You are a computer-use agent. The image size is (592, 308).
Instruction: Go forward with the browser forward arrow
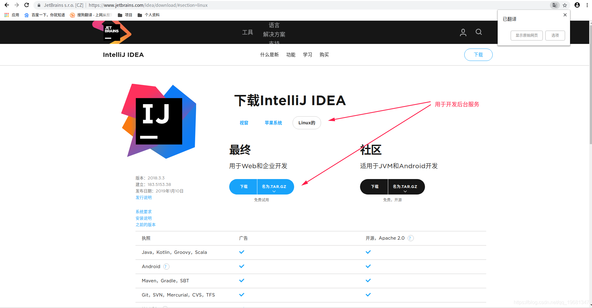coord(17,5)
